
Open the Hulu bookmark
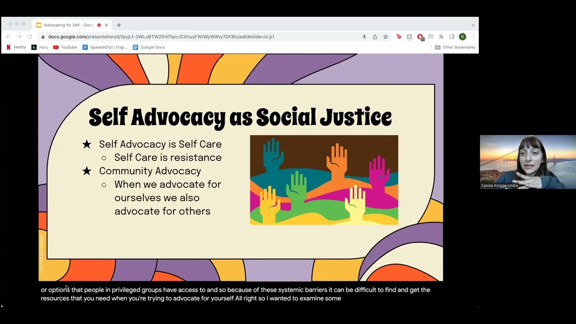[x=40, y=47]
